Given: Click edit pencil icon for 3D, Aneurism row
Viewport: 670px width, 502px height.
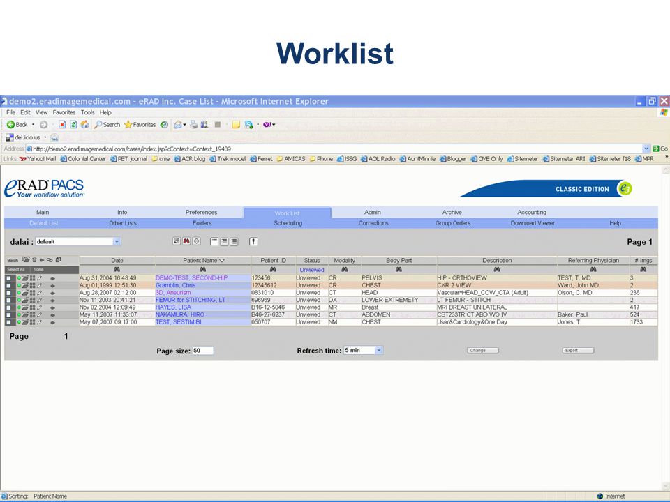Looking at the screenshot, I should point(39,292).
